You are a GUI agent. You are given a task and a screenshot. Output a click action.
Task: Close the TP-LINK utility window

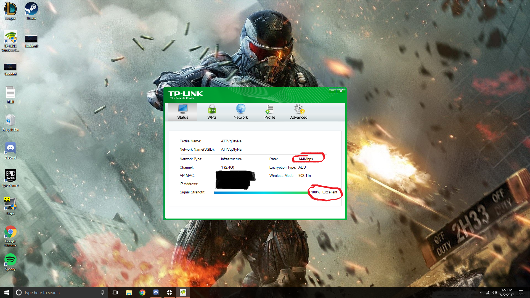point(341,91)
